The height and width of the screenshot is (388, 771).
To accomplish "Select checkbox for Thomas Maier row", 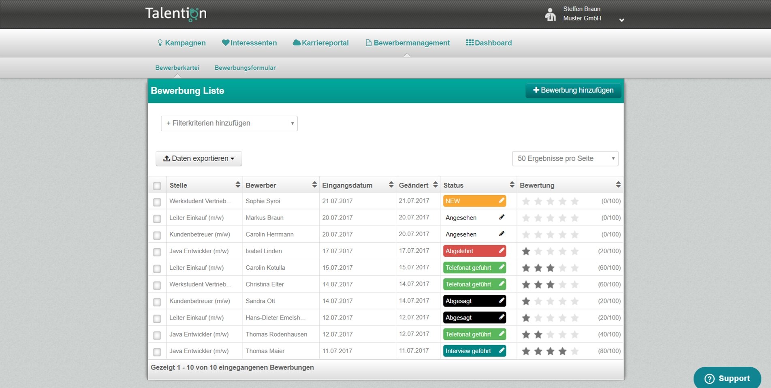I will pyautogui.click(x=157, y=352).
